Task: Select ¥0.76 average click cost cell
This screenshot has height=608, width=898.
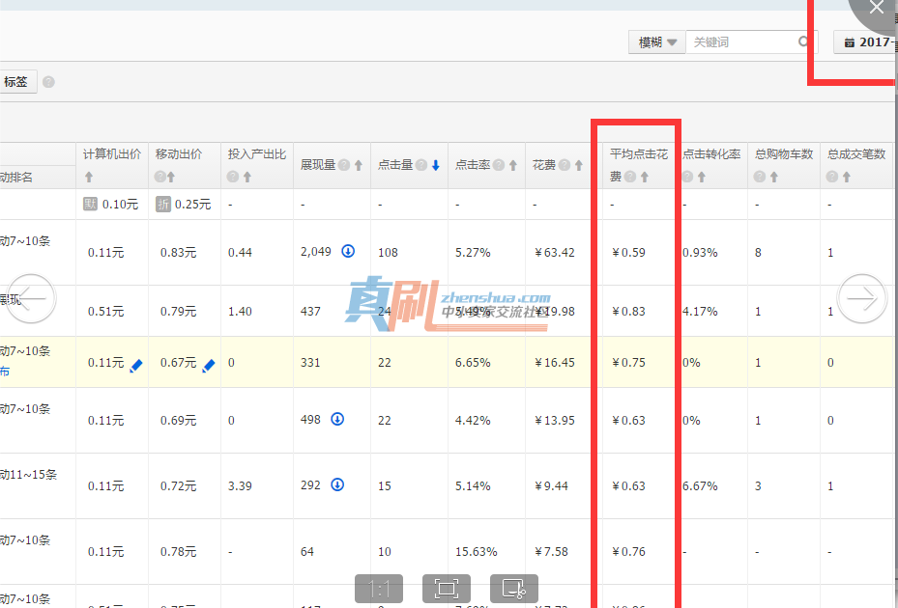Action: pyautogui.click(x=628, y=551)
